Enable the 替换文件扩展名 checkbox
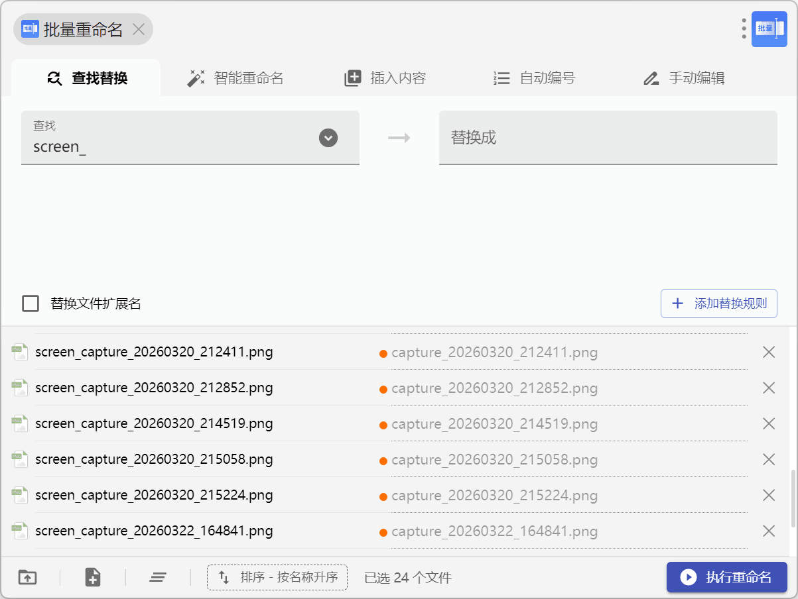This screenshot has width=798, height=599. [x=31, y=303]
